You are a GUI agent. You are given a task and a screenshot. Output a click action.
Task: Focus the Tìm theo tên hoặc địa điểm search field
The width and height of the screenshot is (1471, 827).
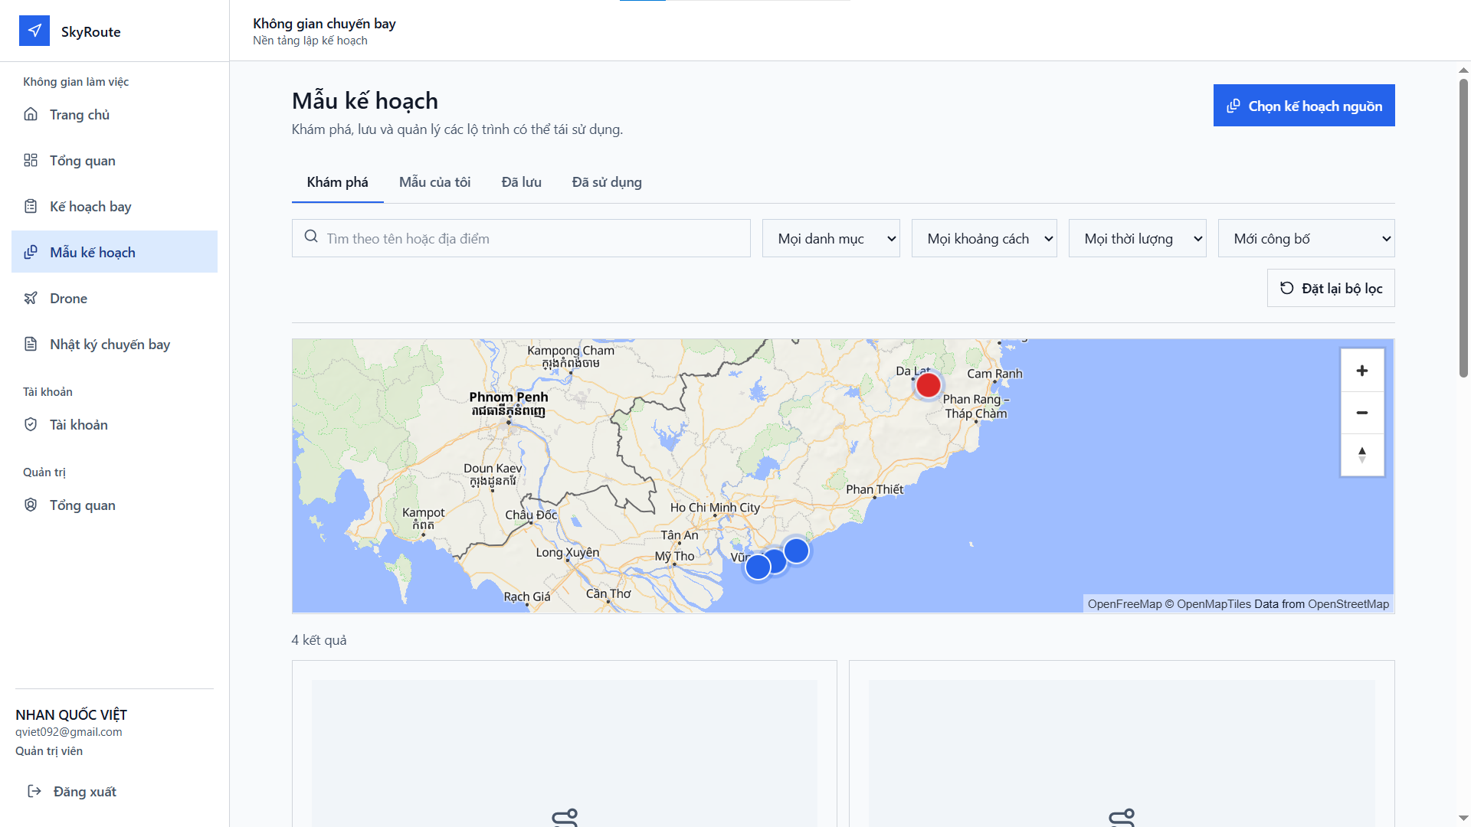pos(521,238)
